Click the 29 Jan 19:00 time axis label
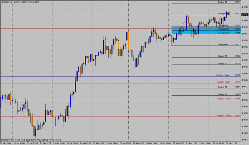Viewport: 249px width, 145px height. 205,143
